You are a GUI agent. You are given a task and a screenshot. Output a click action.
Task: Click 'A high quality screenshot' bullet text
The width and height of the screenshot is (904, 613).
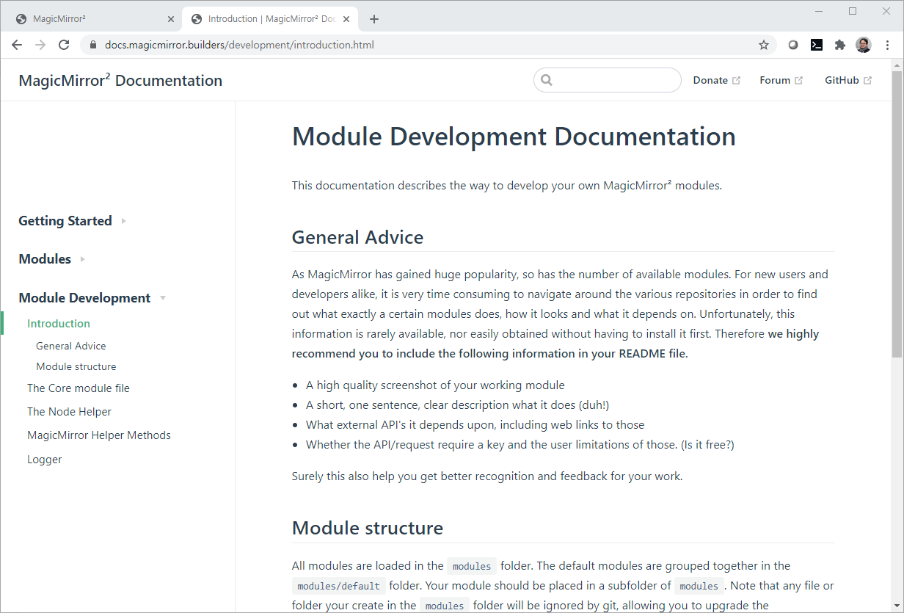pyautogui.click(x=435, y=385)
